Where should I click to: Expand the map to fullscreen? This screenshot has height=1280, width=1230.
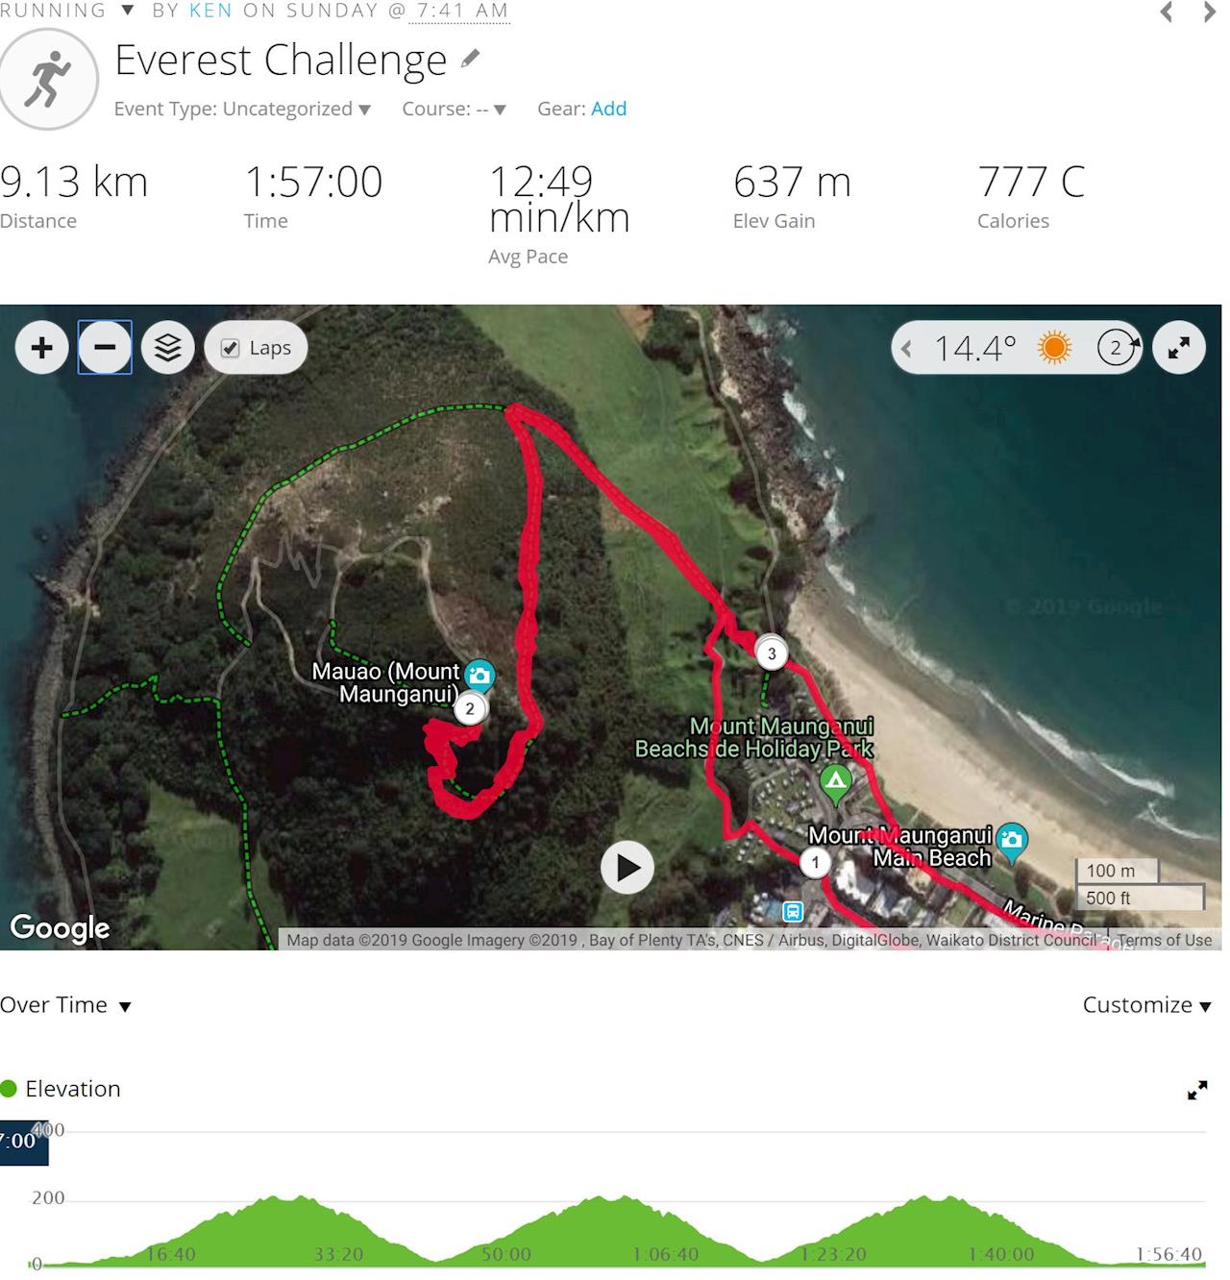[x=1179, y=347]
